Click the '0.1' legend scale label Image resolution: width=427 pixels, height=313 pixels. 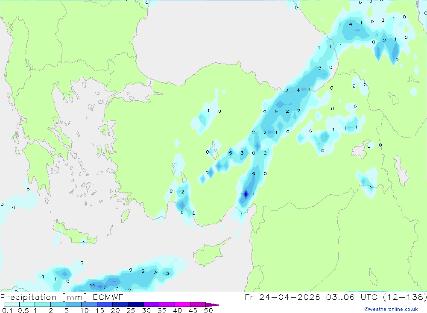point(7,310)
